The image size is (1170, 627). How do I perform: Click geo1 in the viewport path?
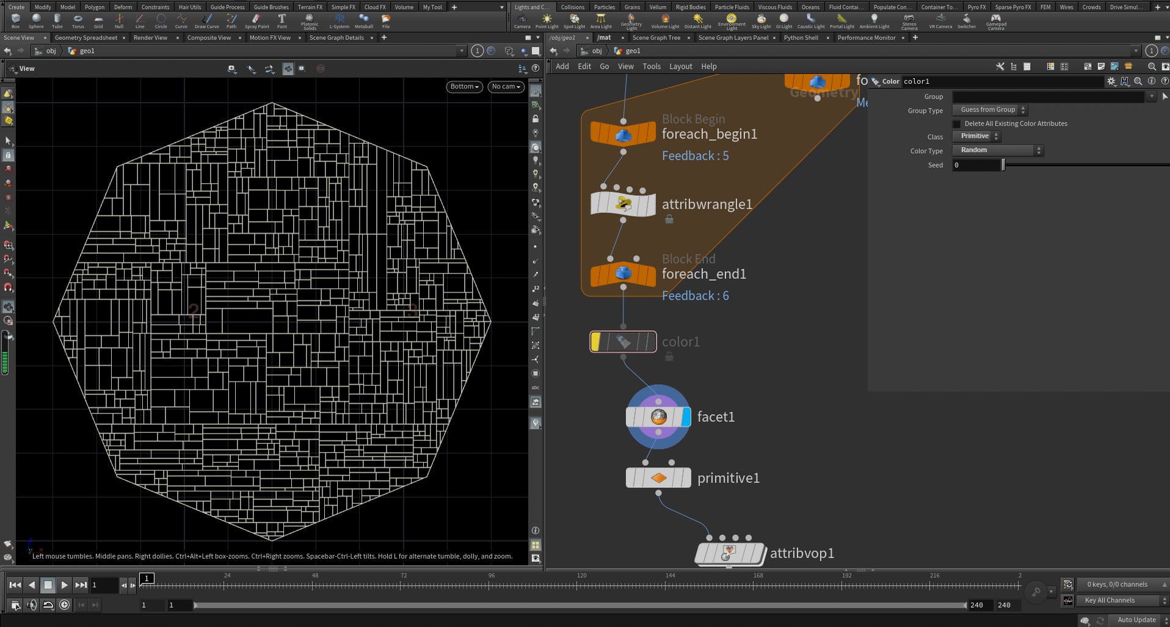coord(87,51)
